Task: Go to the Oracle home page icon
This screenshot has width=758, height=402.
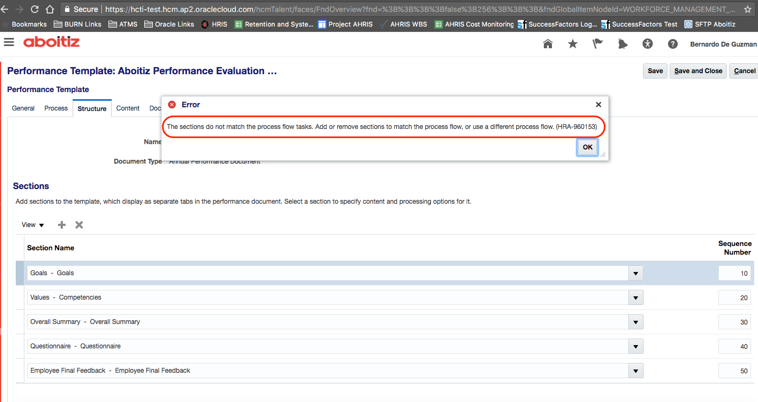Action: 548,44
